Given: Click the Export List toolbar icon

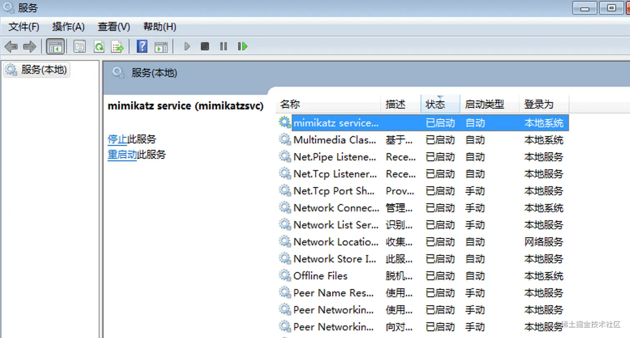Looking at the screenshot, I should tap(117, 47).
